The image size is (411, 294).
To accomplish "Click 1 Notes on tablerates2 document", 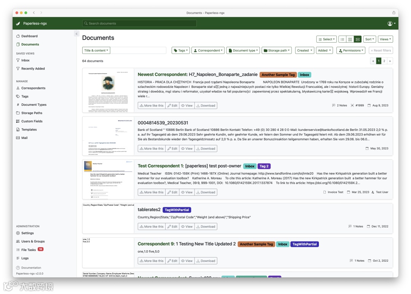I will tap(356, 227).
